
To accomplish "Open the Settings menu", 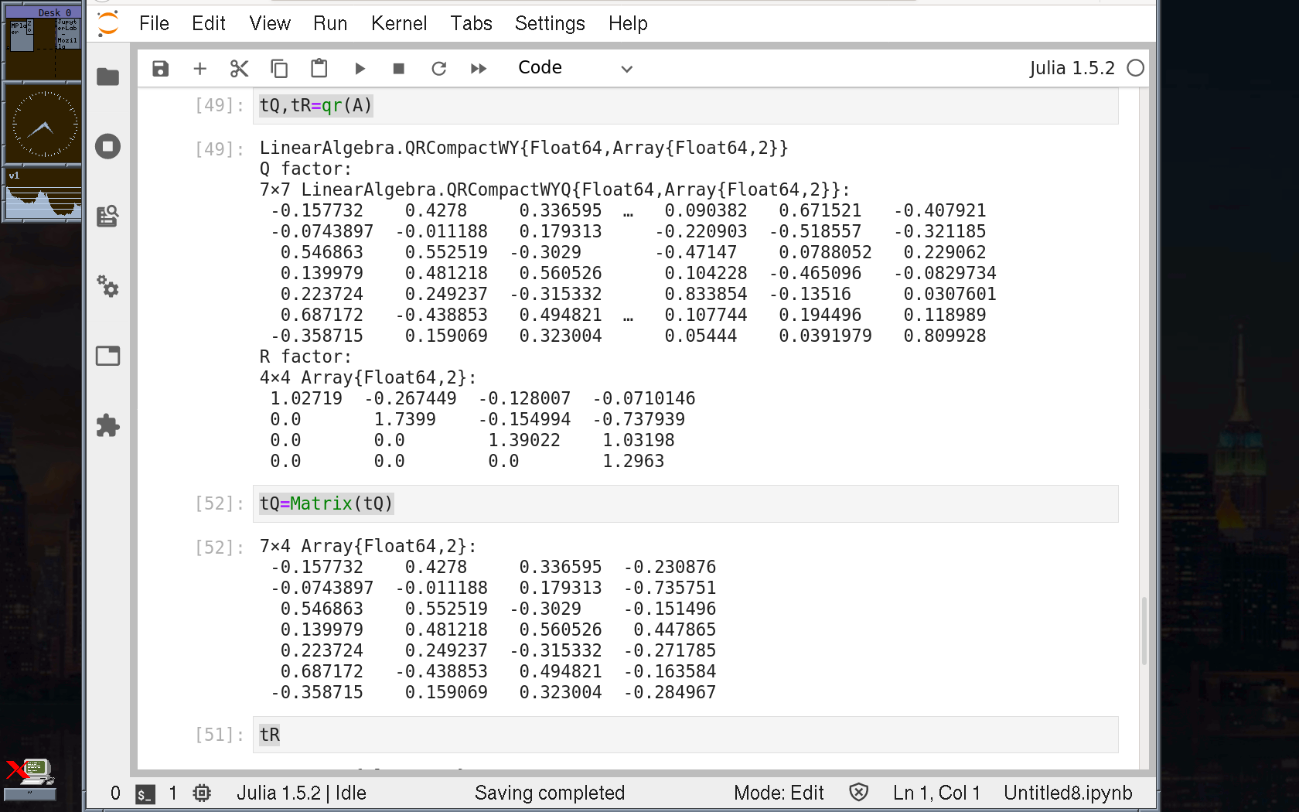I will pyautogui.click(x=549, y=23).
